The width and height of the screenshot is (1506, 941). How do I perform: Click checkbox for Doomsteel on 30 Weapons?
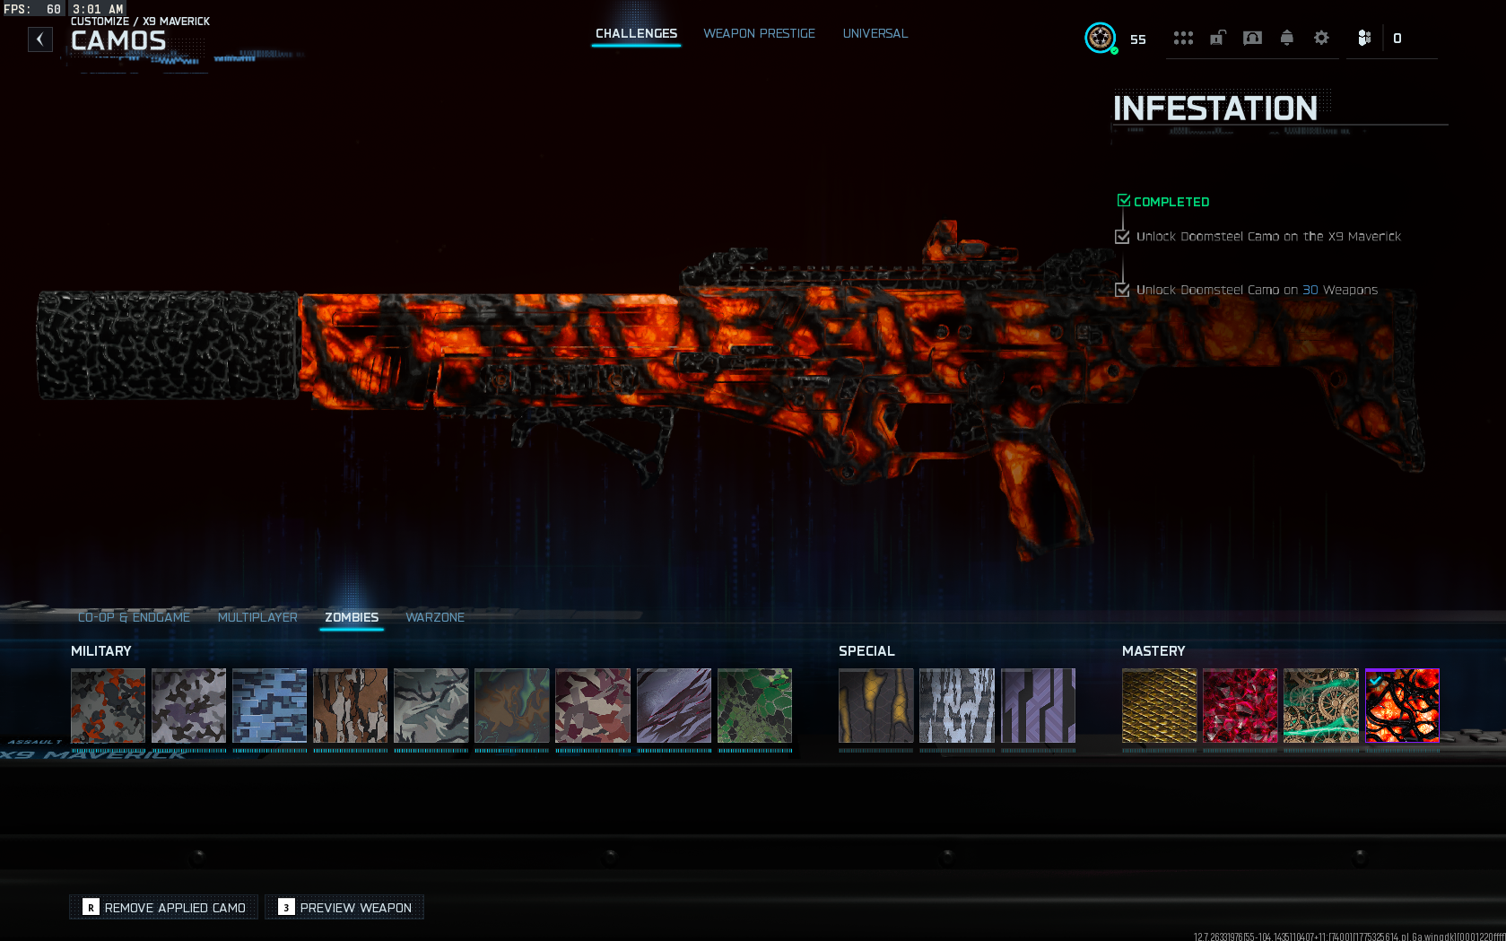(1122, 290)
